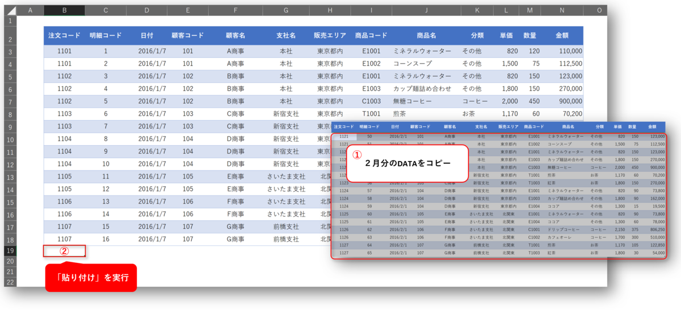Select customer code 105 in row 14

coord(188,189)
